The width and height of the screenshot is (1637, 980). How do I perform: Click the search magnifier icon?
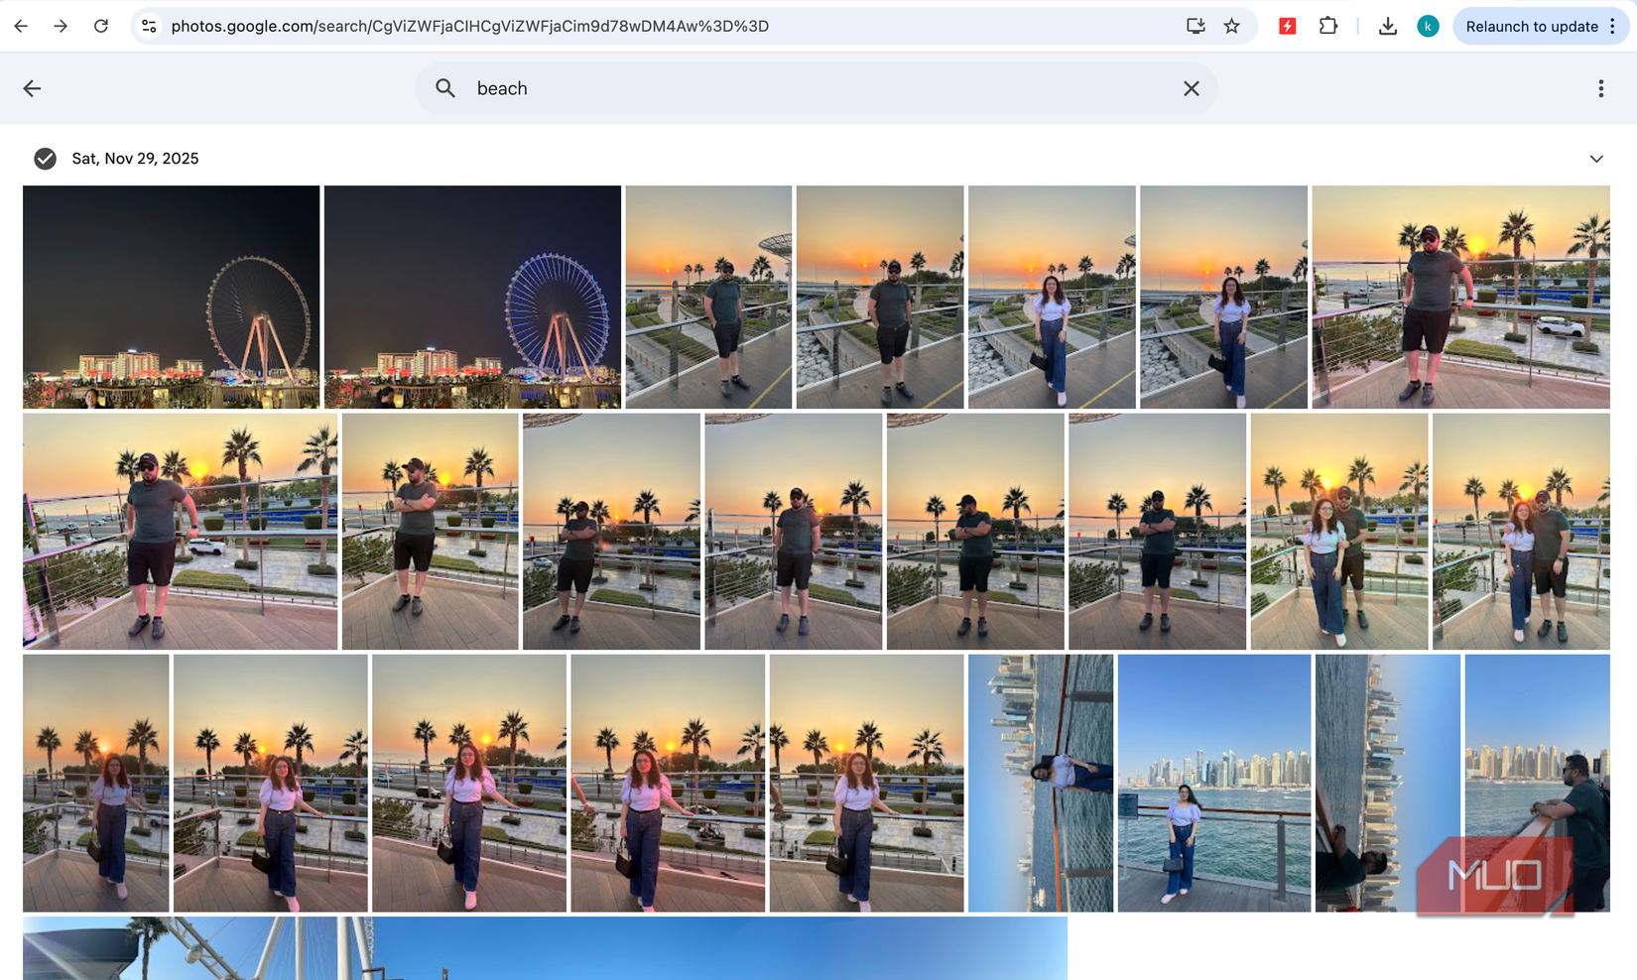click(x=445, y=88)
